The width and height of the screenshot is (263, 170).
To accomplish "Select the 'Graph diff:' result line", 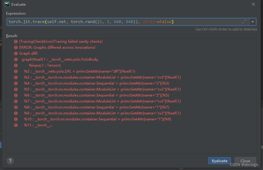I will pyautogui.click(x=28, y=53).
